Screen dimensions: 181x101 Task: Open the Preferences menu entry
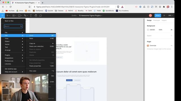click(x=13, y=61)
